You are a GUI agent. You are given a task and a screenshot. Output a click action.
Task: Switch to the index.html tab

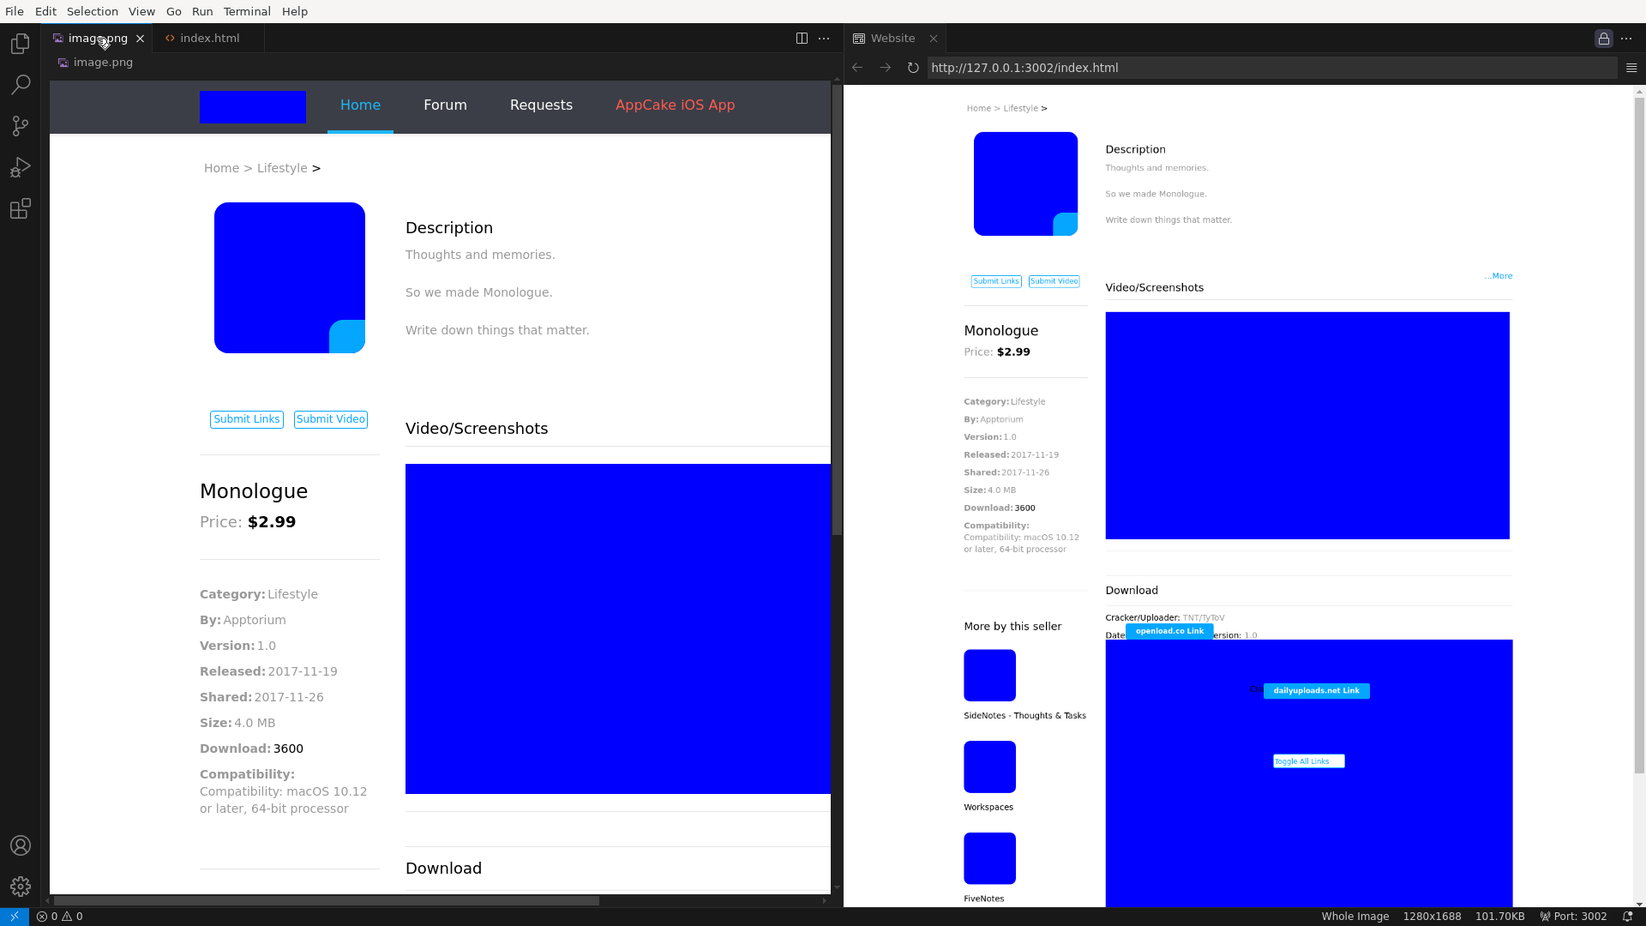(x=209, y=39)
